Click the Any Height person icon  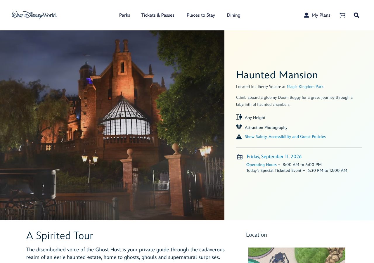(239, 117)
